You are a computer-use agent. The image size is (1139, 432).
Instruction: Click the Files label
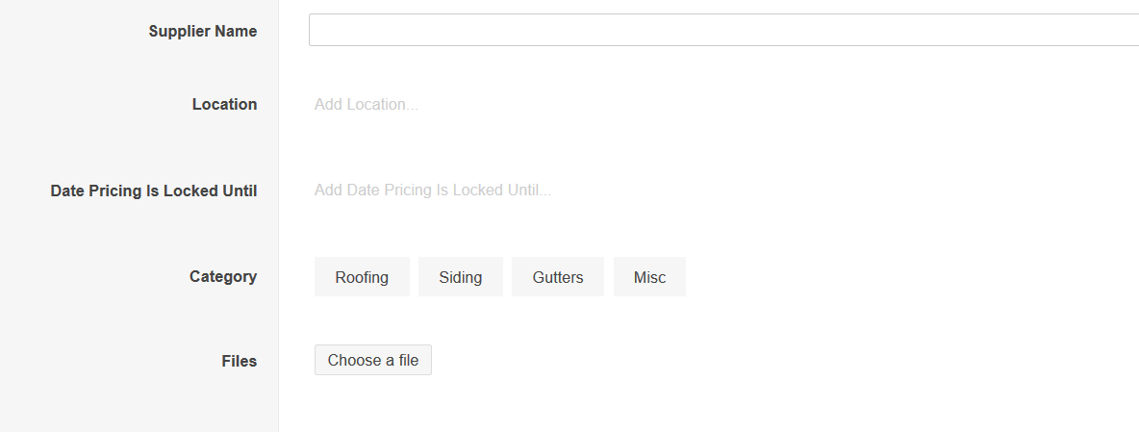click(x=240, y=361)
